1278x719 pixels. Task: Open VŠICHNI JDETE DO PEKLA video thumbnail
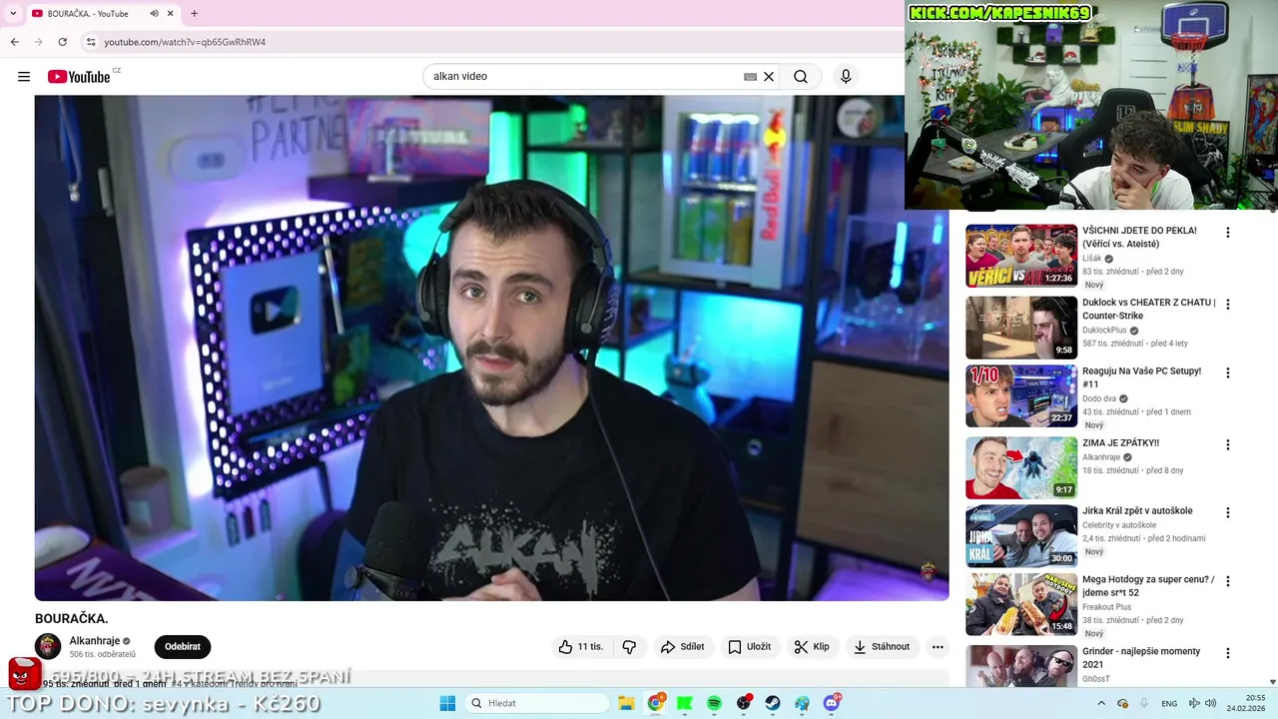[1021, 256]
